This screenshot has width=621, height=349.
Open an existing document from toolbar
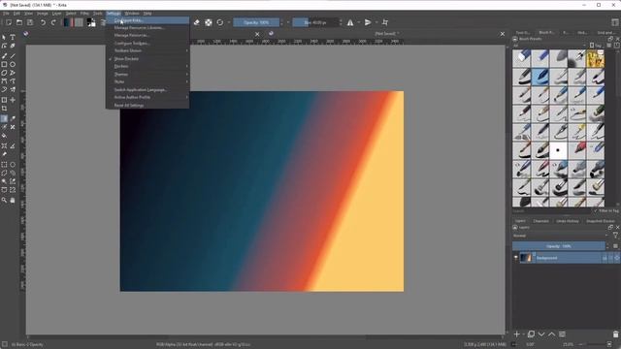[19, 22]
